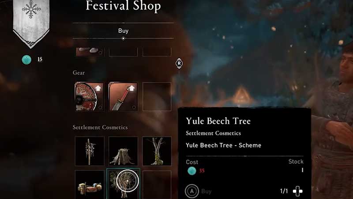Viewport: 353px width, 199px height.
Task: Click the Settlement Cosmetics section heading
Action: 100,127
